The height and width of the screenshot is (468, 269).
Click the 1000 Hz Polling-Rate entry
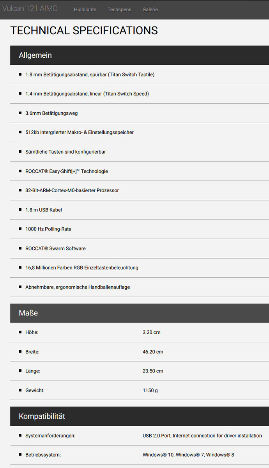coord(48,229)
